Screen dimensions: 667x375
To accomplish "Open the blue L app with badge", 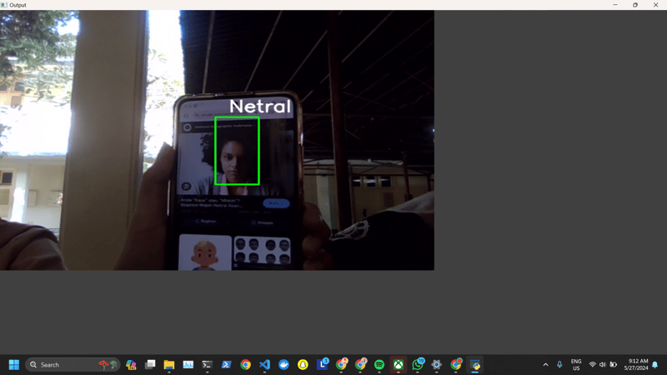I will 323,364.
